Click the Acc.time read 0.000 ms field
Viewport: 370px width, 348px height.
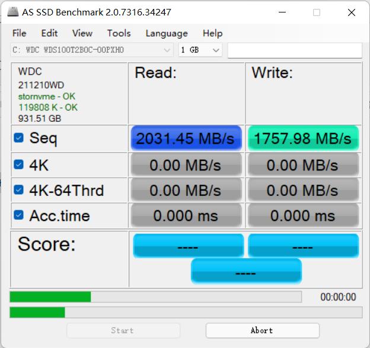click(x=186, y=215)
